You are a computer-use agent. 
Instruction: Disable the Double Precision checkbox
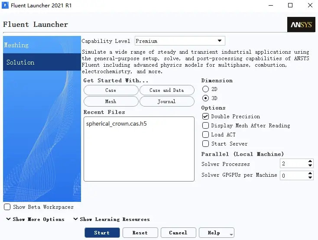(205, 117)
